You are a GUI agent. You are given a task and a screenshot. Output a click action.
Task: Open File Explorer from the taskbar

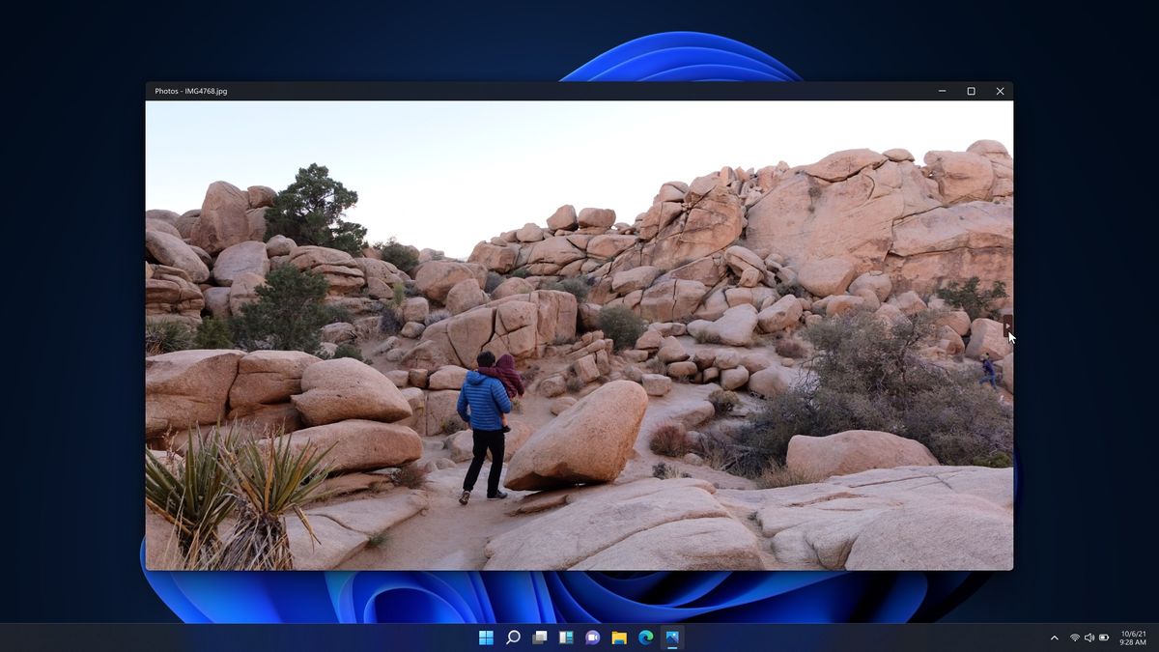pos(617,638)
